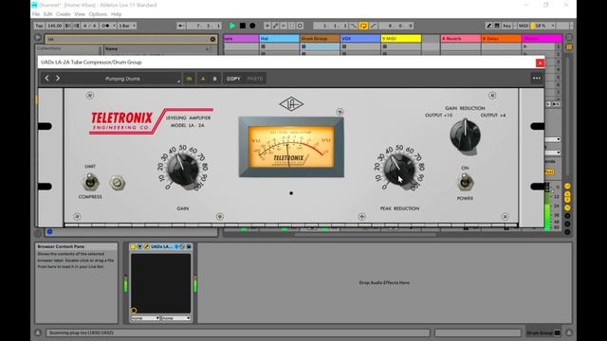Image resolution: width=607 pixels, height=341 pixels.
Task: Select the Master track header
Action: (x=542, y=39)
